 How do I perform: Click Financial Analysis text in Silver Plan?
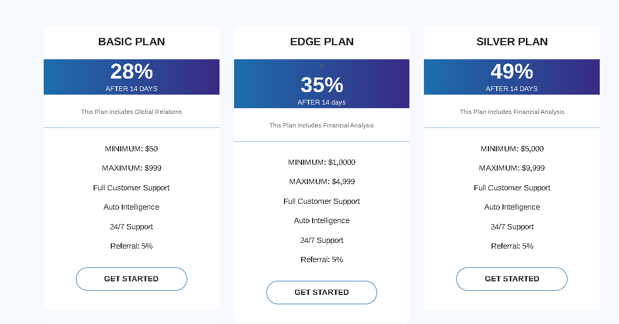pyautogui.click(x=511, y=112)
